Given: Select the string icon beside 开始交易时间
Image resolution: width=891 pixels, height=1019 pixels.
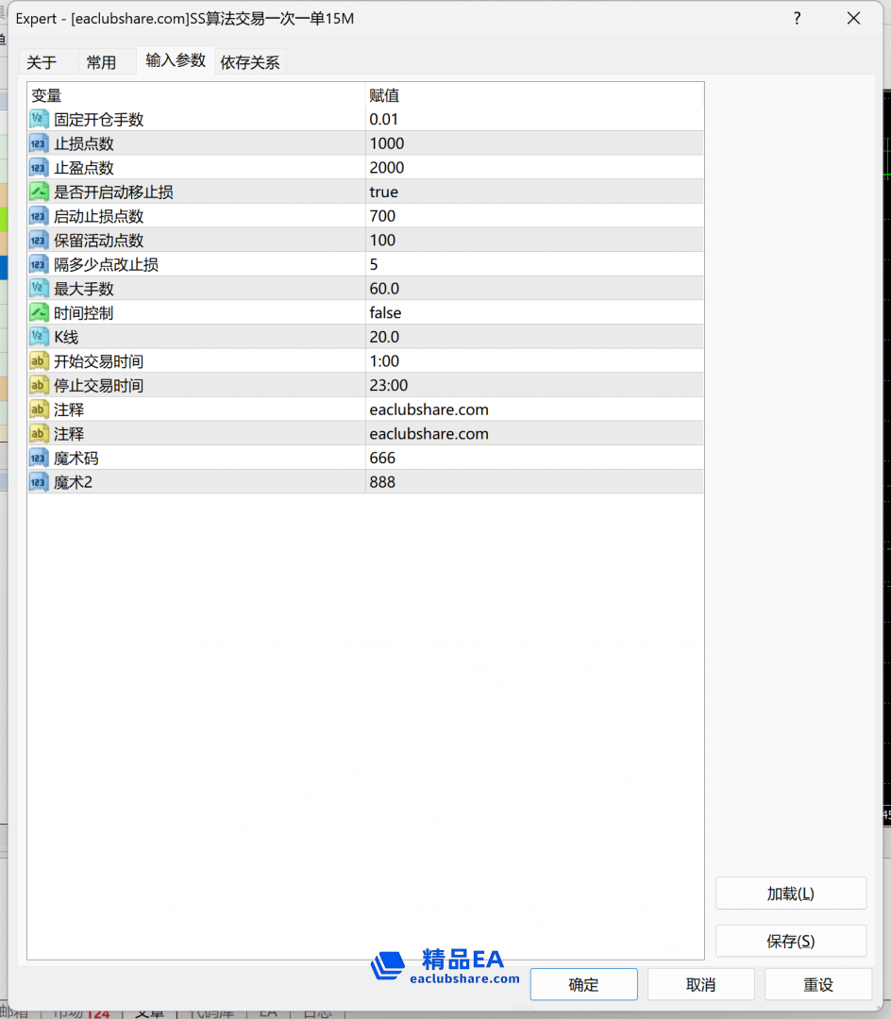Looking at the screenshot, I should click(x=39, y=361).
